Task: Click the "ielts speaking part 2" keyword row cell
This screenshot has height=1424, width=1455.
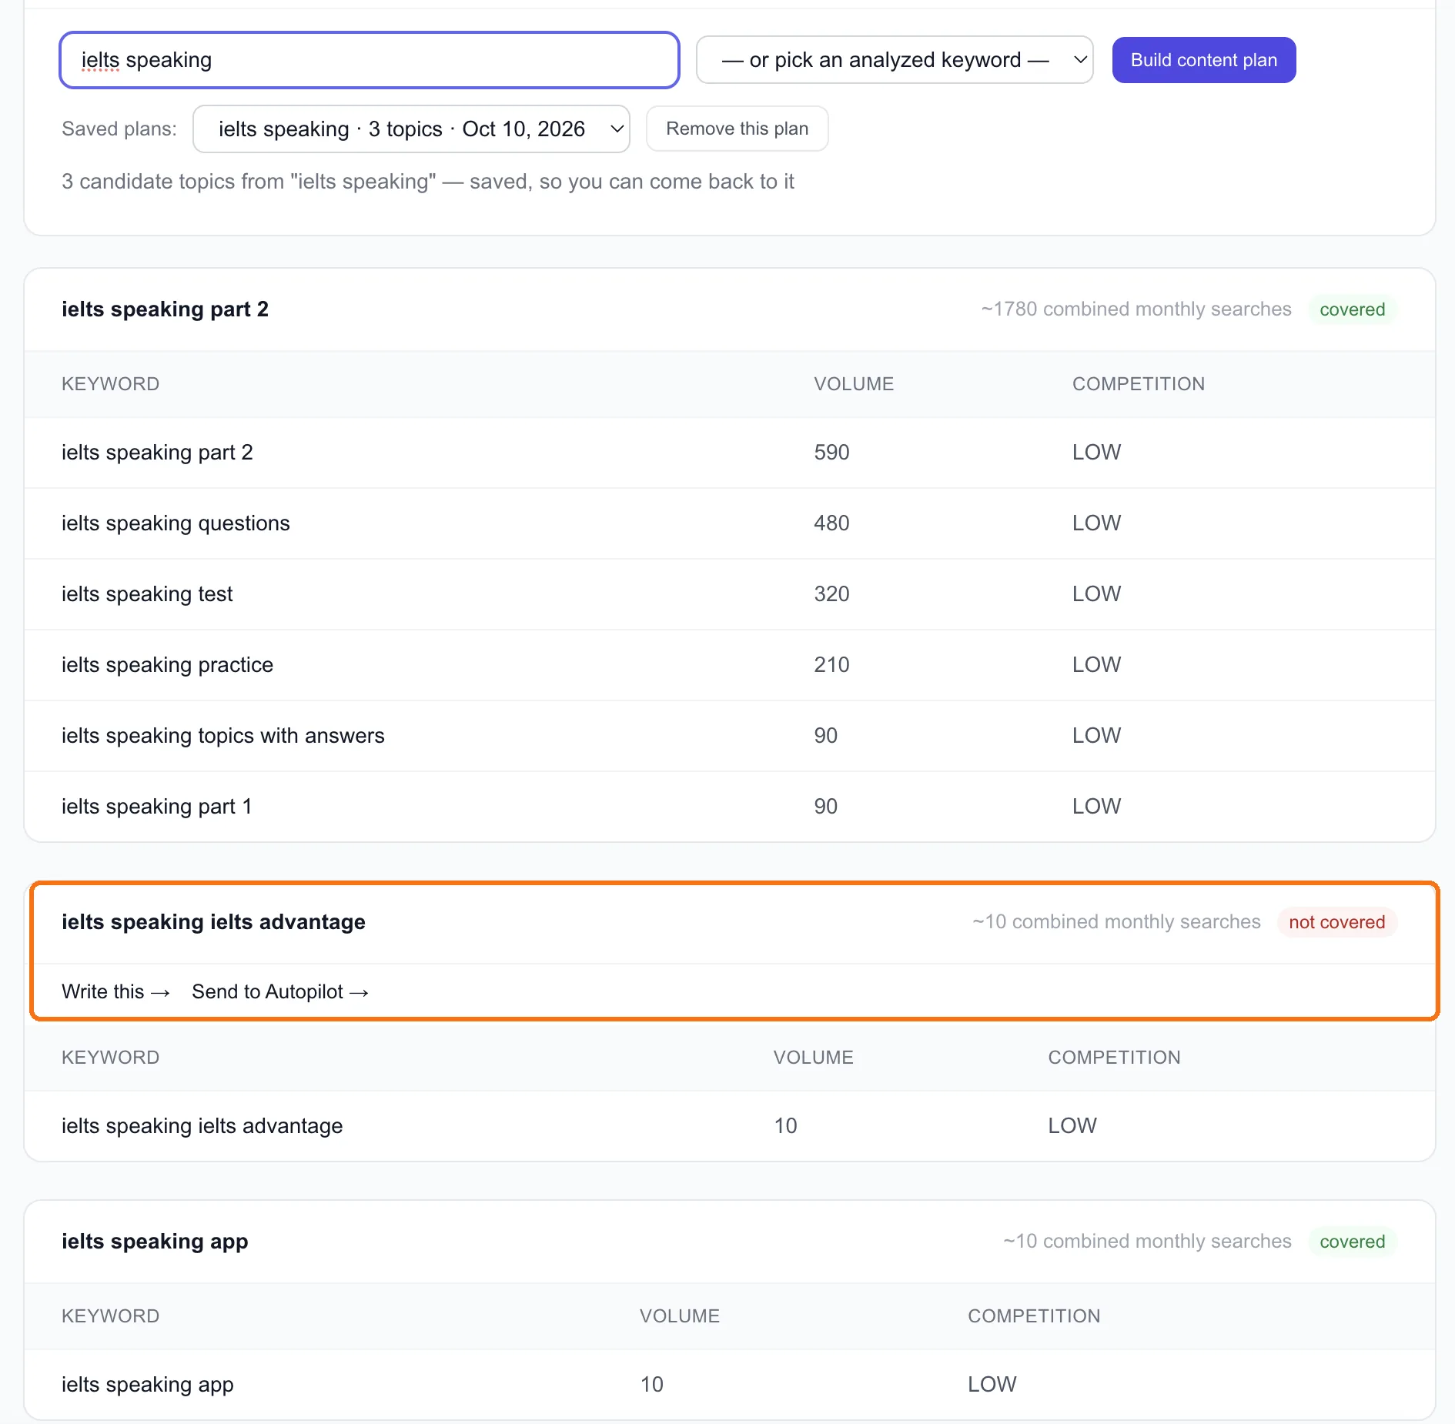Action: click(157, 453)
